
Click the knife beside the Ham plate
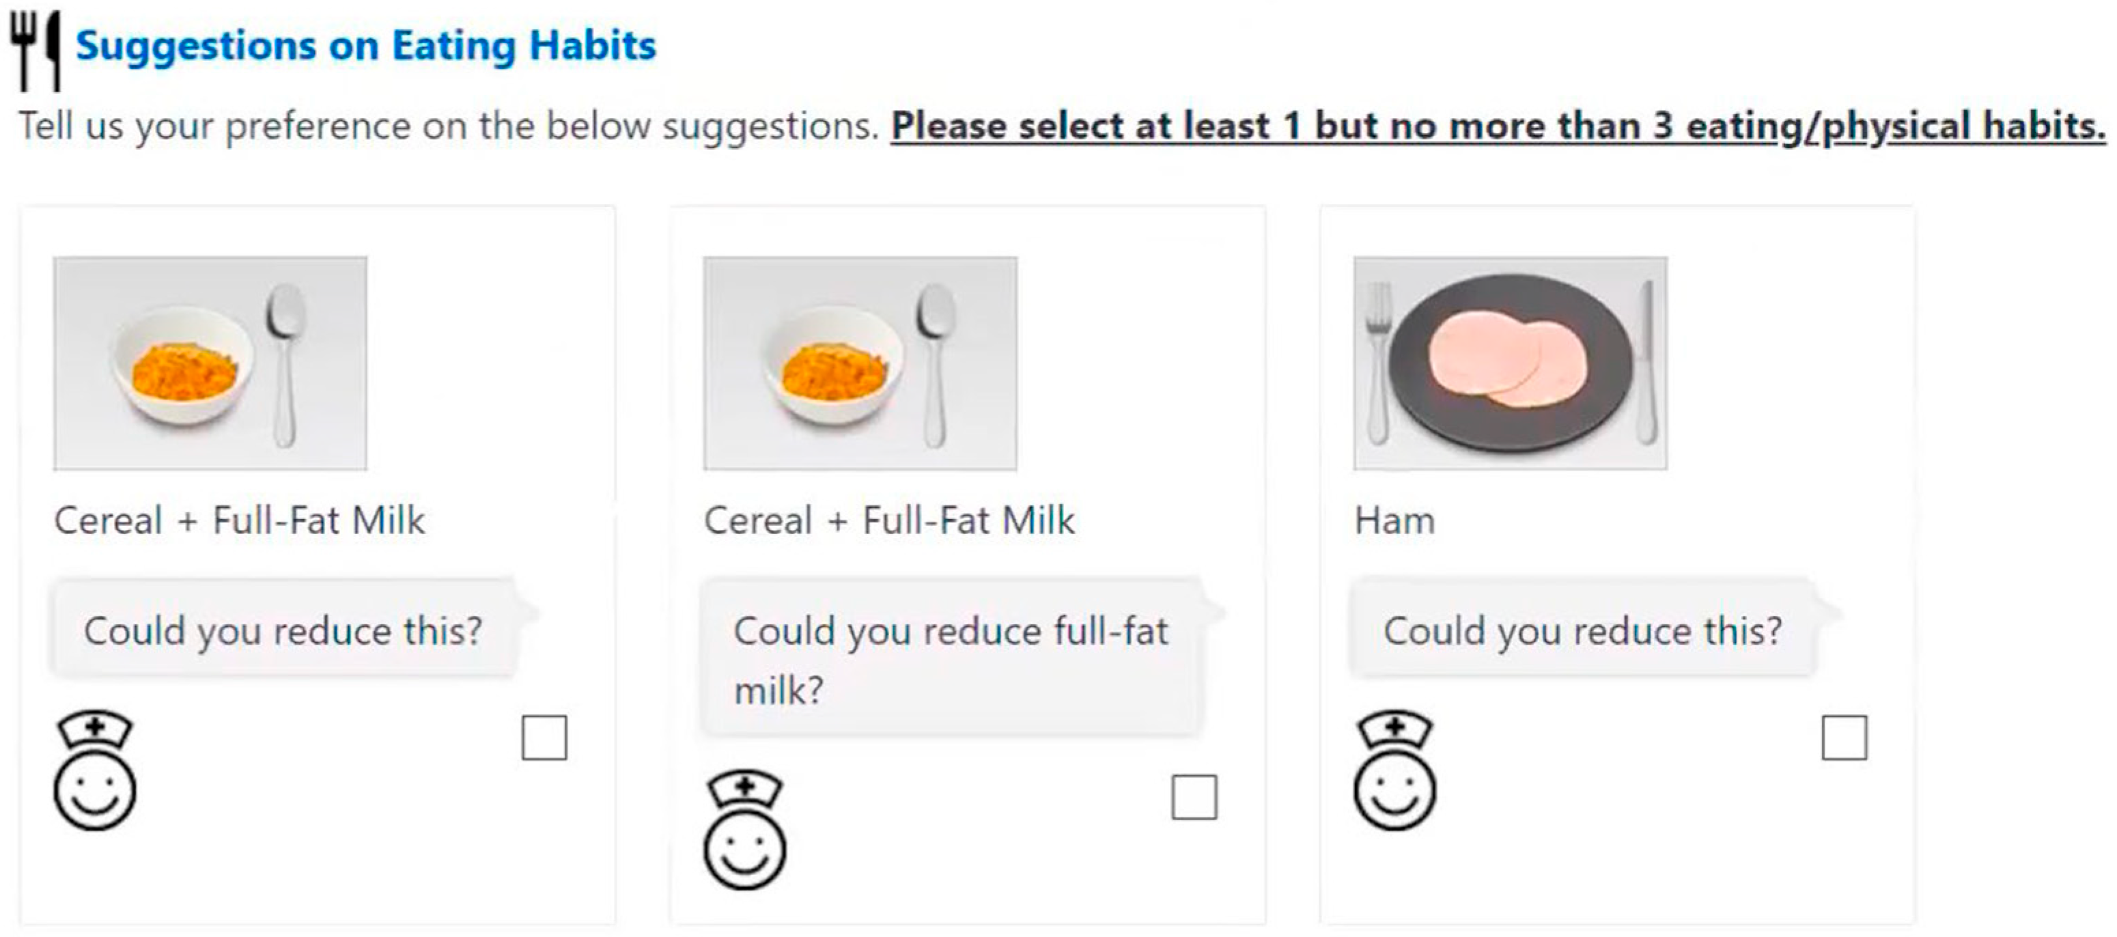click(1645, 362)
